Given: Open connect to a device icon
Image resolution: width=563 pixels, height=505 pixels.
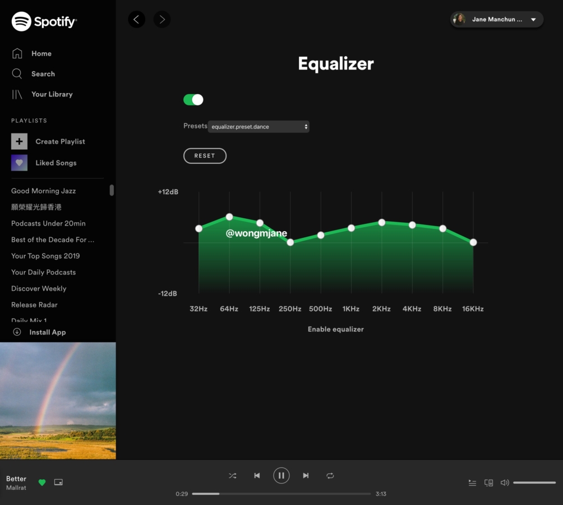Looking at the screenshot, I should pyautogui.click(x=488, y=483).
